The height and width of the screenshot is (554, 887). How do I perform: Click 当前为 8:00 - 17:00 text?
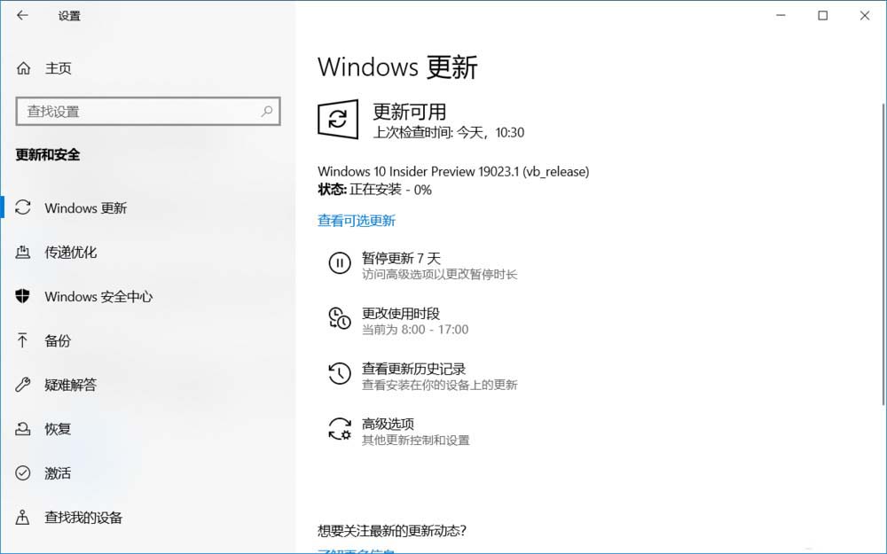tap(415, 330)
